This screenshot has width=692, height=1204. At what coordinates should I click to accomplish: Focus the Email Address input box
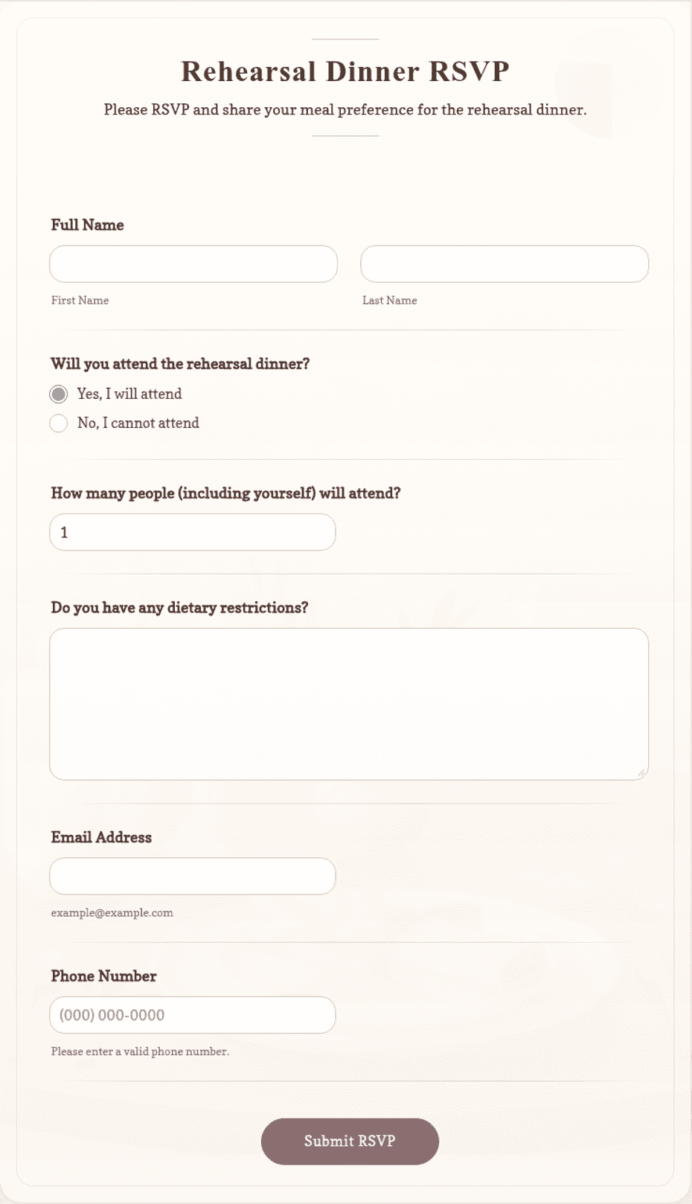tap(193, 876)
